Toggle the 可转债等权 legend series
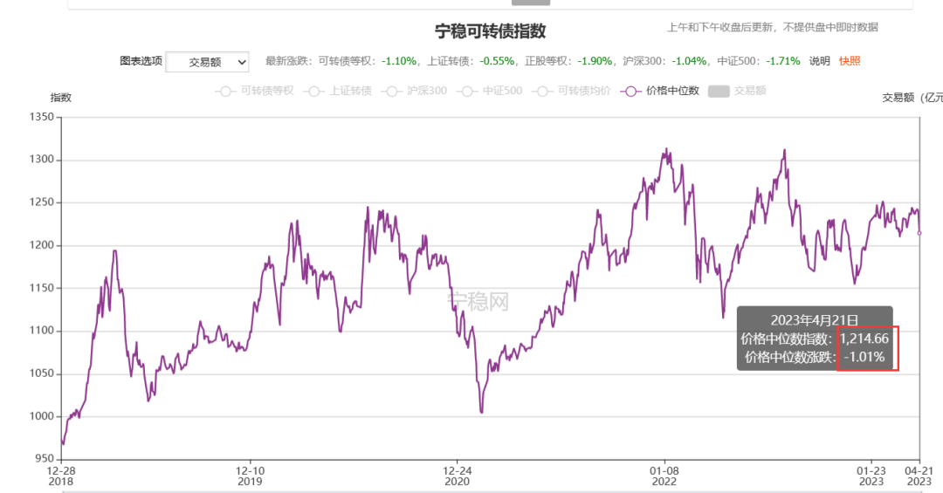 click(254, 92)
